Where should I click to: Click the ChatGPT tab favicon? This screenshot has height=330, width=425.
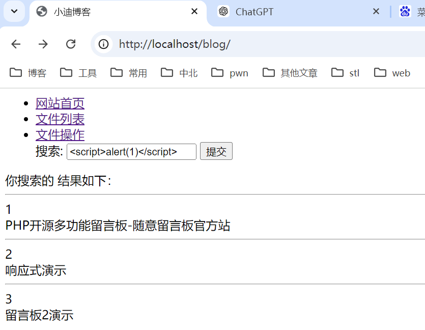223,11
